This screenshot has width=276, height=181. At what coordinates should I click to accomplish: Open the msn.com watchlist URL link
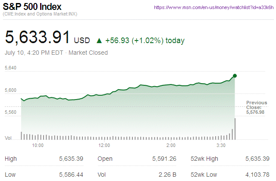tap(212, 8)
